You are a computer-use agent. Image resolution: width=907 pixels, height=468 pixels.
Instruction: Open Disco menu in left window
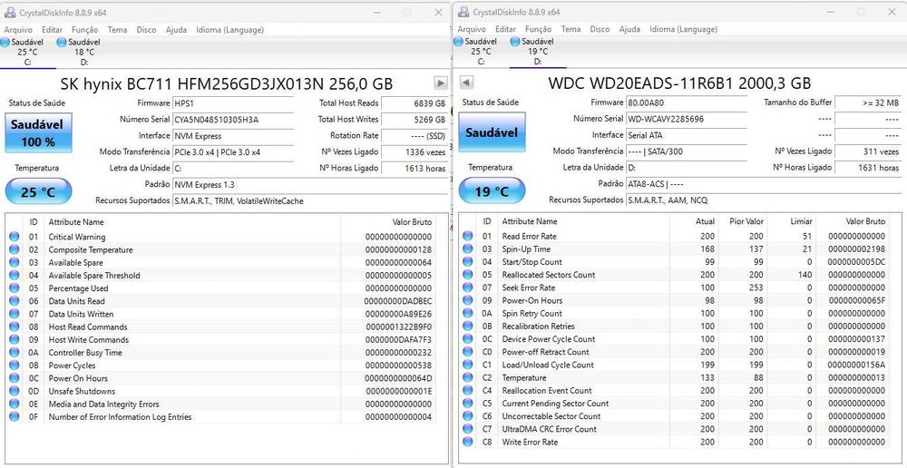[x=146, y=30]
